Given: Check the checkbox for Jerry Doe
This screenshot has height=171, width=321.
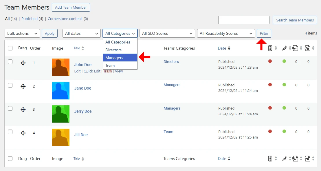Looking at the screenshot, I should (10, 109).
